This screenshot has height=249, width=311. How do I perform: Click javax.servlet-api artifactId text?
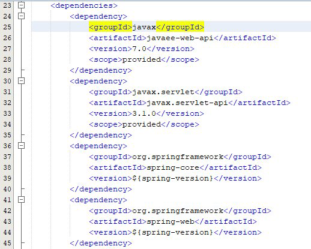[187, 103]
